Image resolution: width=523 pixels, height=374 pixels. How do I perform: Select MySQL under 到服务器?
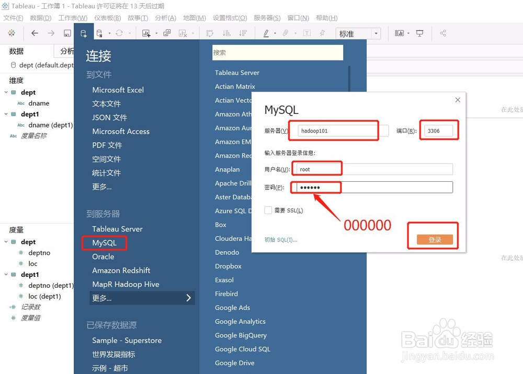[105, 243]
